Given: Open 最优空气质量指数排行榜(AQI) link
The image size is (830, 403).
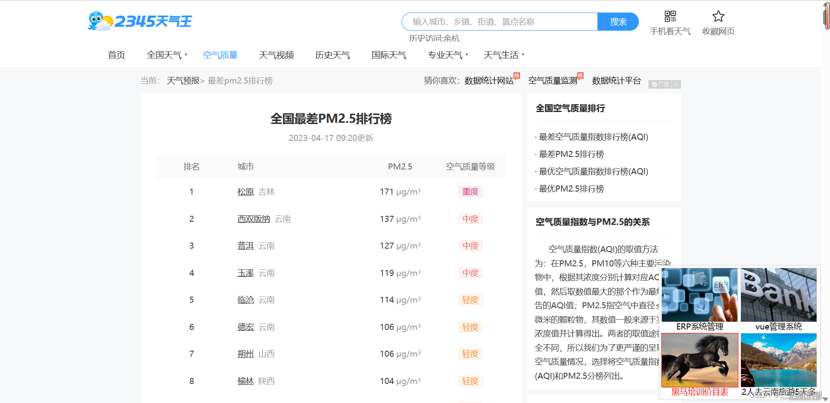Looking at the screenshot, I should pyautogui.click(x=593, y=172).
